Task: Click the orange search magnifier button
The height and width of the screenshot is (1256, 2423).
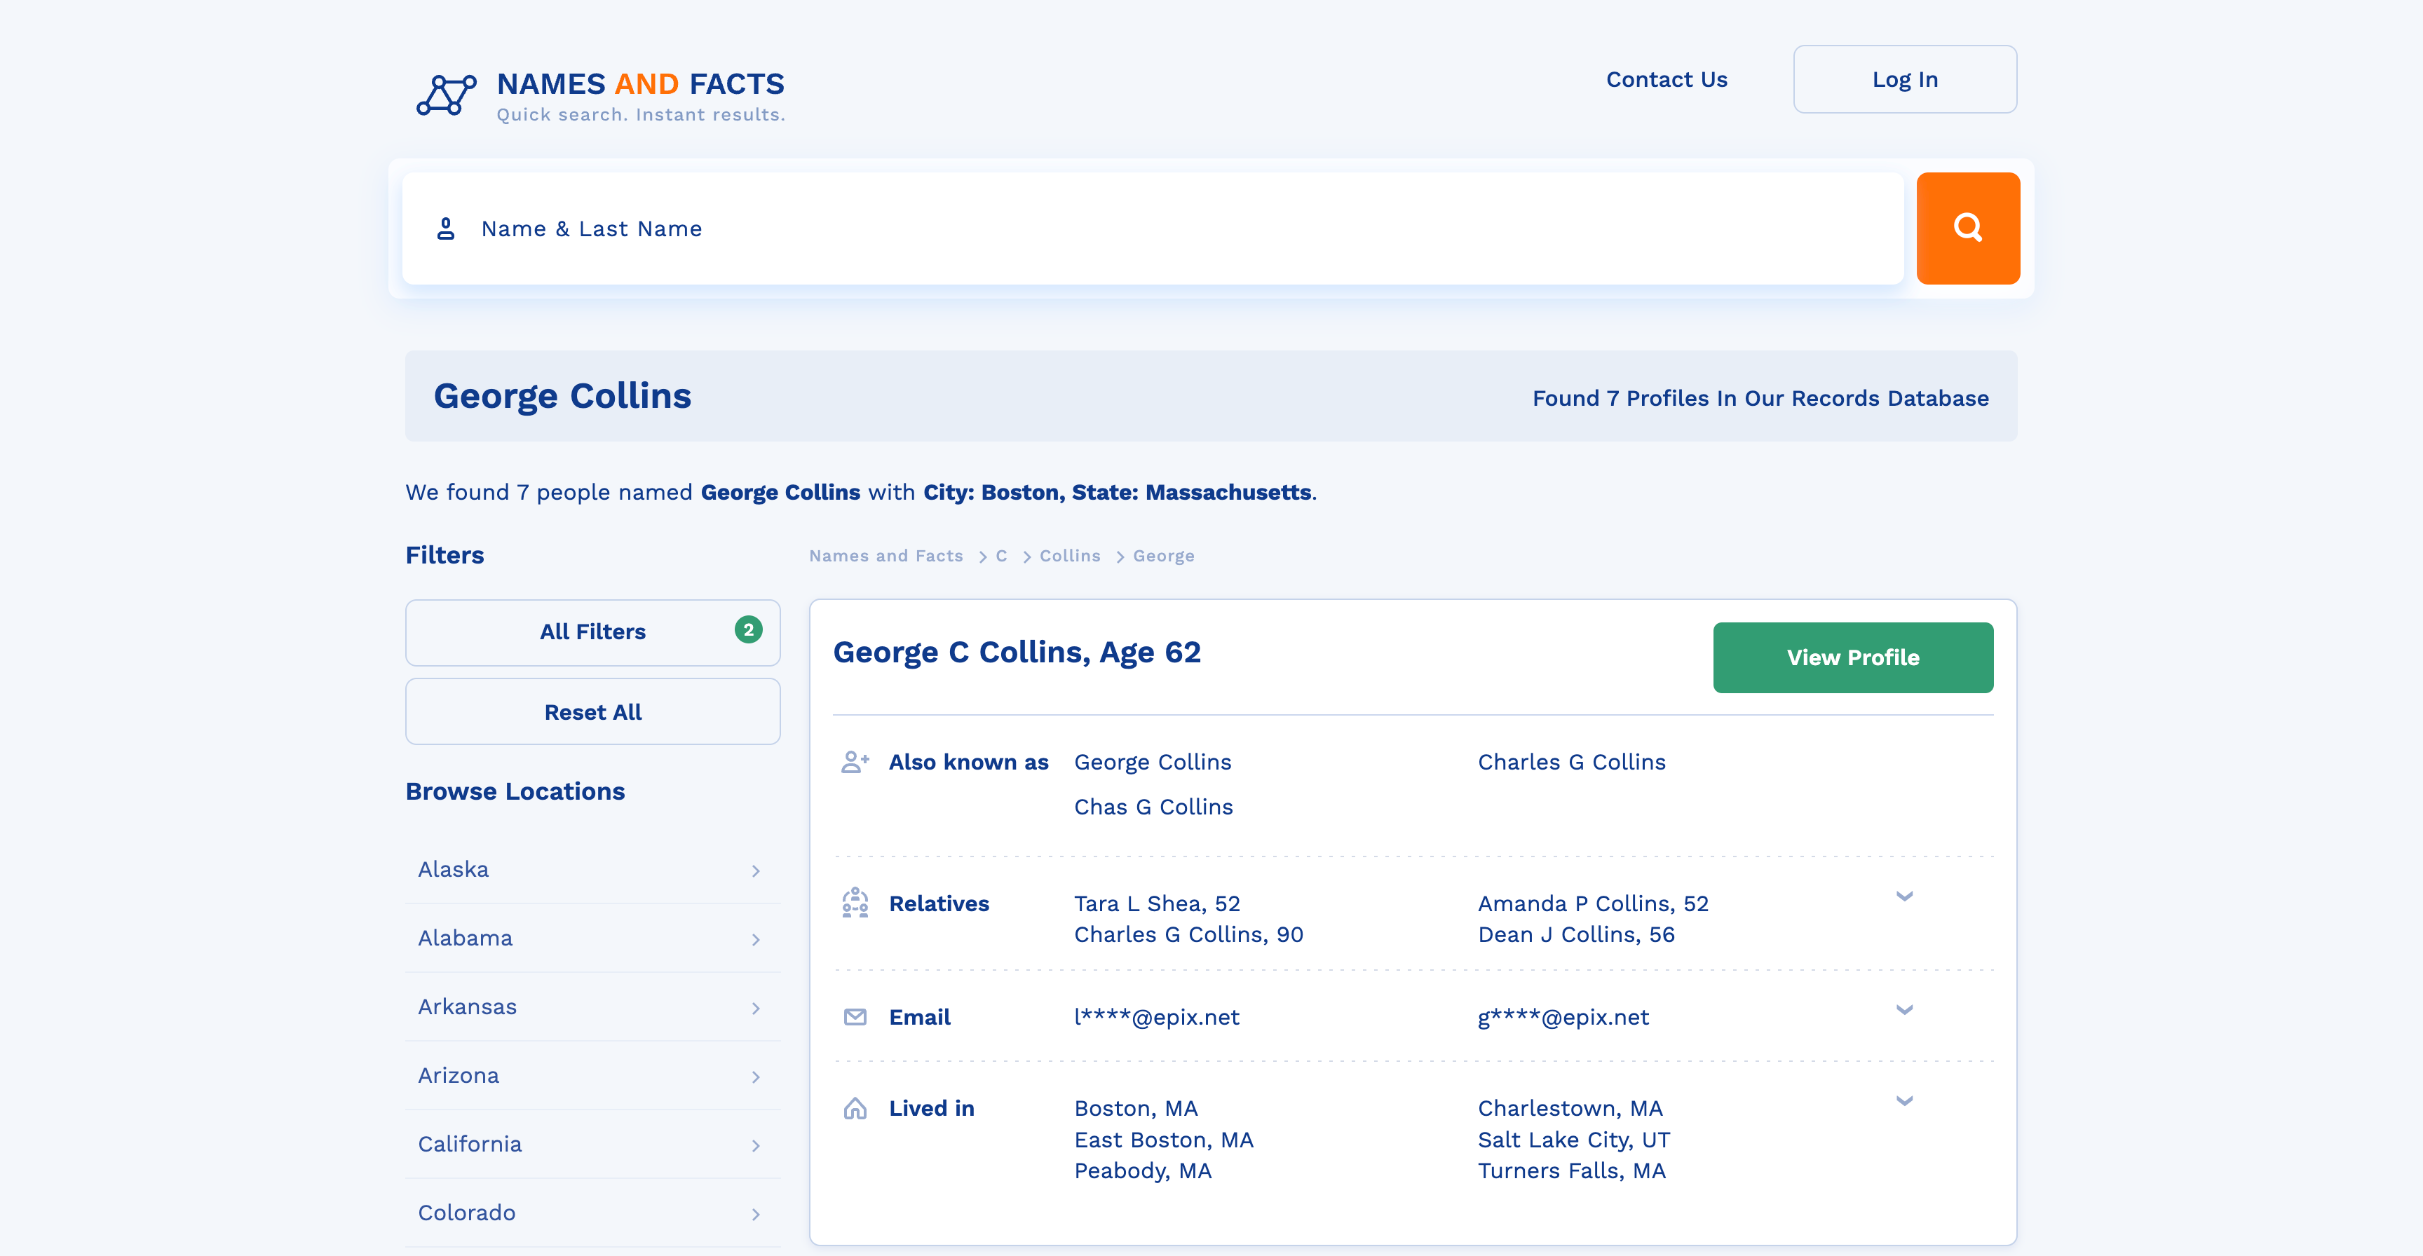Action: pos(1968,228)
